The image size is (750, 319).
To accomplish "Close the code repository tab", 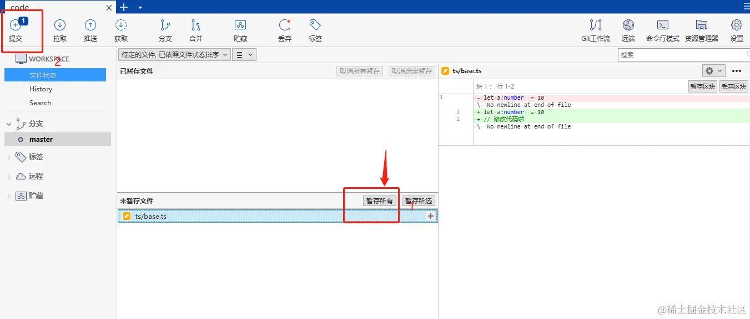I will (x=109, y=8).
